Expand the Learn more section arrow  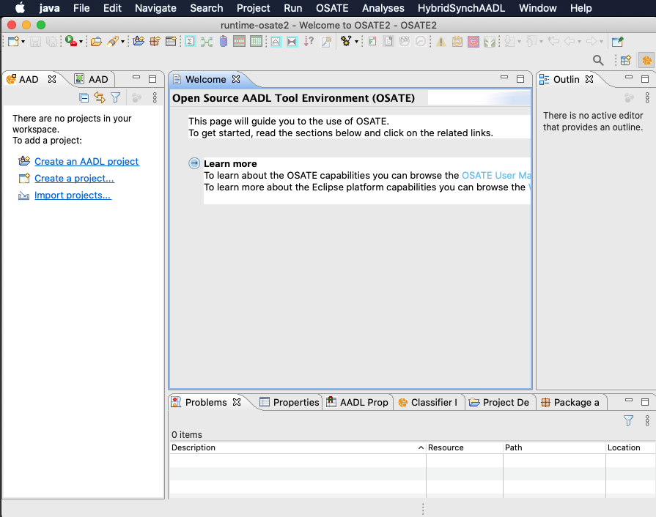(x=194, y=163)
